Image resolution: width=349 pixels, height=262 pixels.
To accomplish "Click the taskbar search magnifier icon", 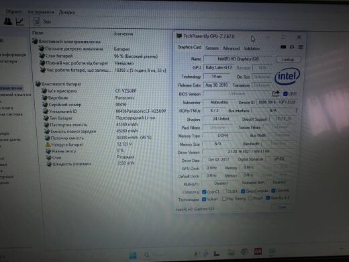I will click(x=147, y=255).
